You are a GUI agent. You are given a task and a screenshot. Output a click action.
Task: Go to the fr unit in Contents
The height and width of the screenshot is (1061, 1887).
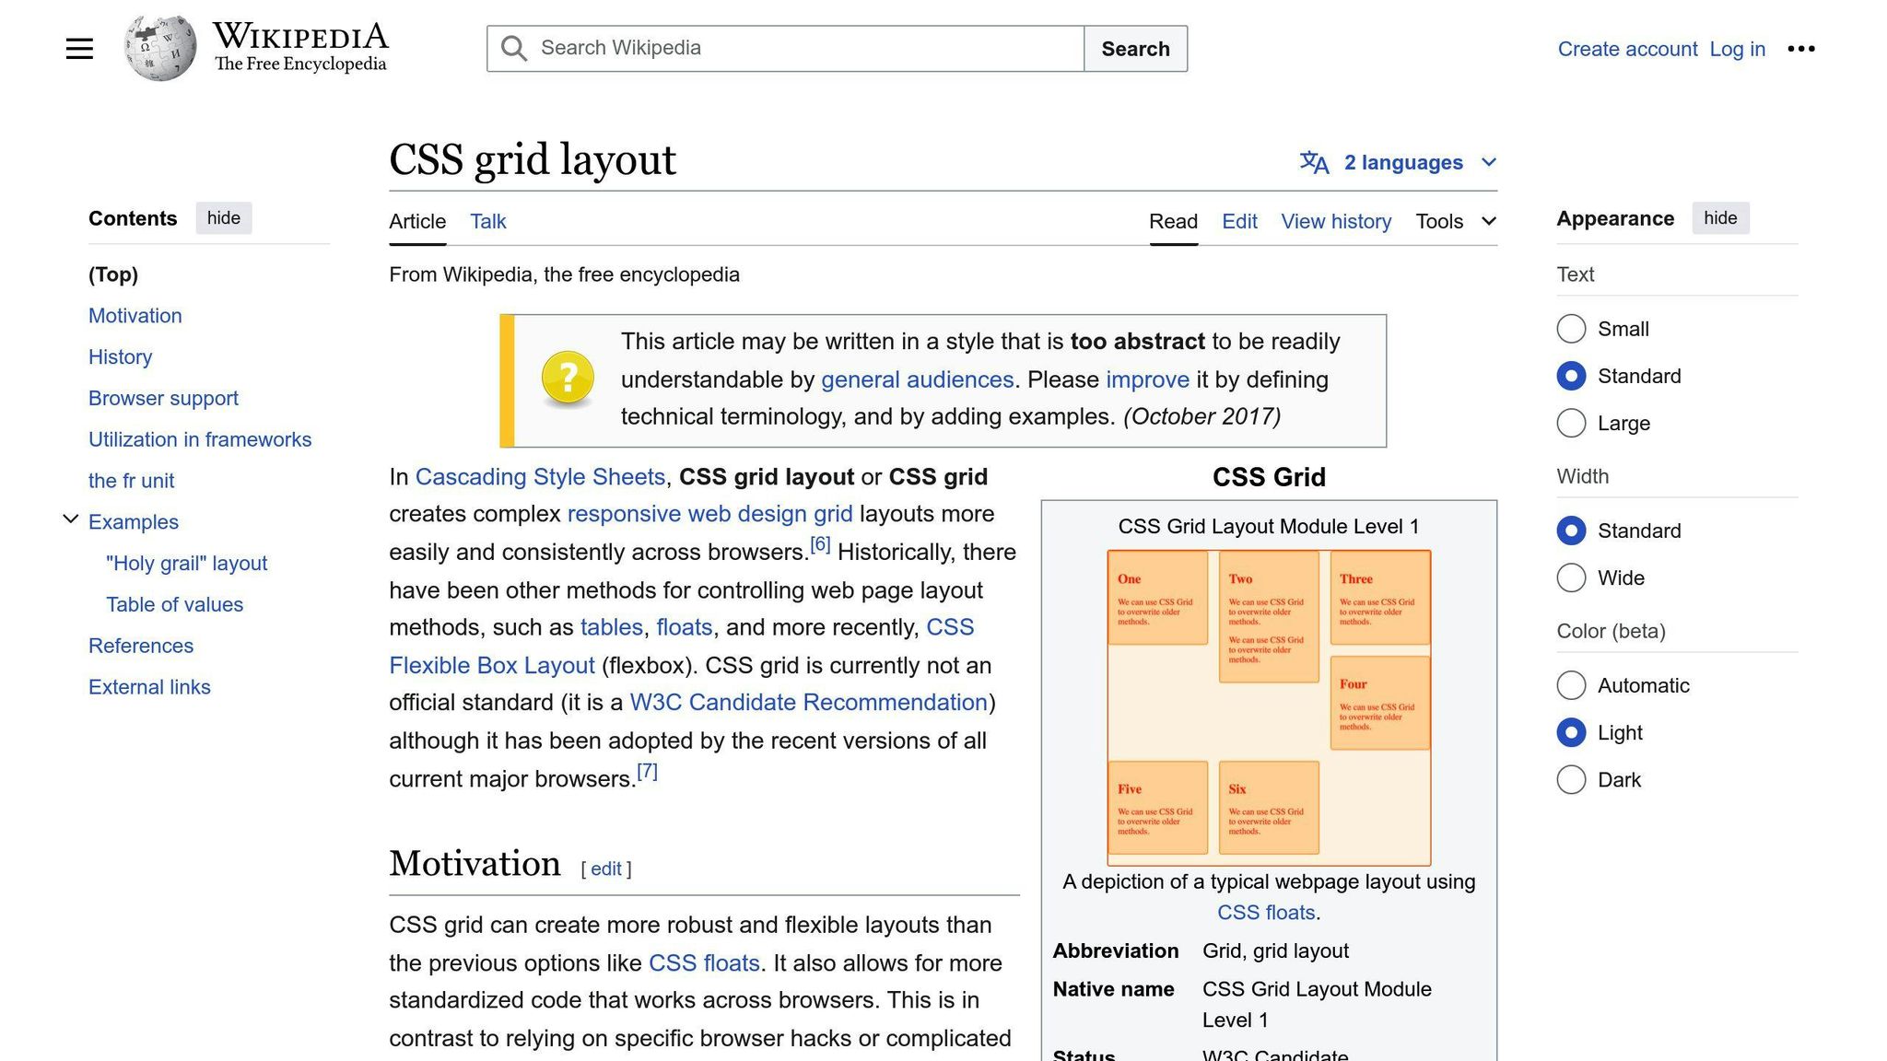tap(131, 481)
